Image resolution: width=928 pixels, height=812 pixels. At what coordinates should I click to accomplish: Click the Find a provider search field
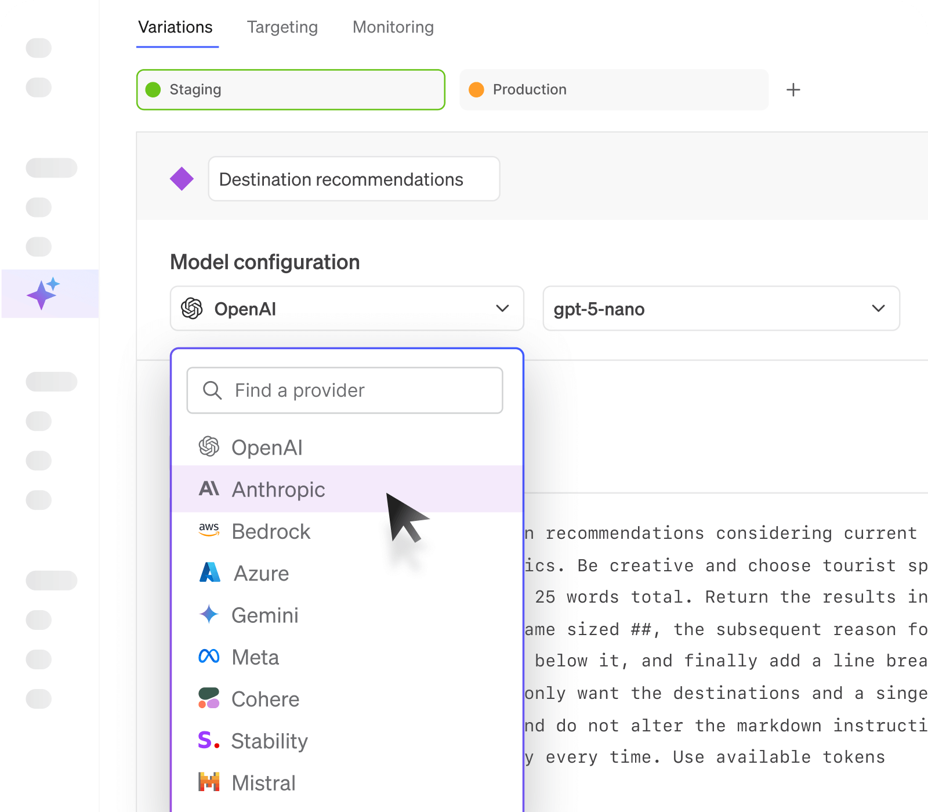pos(345,390)
